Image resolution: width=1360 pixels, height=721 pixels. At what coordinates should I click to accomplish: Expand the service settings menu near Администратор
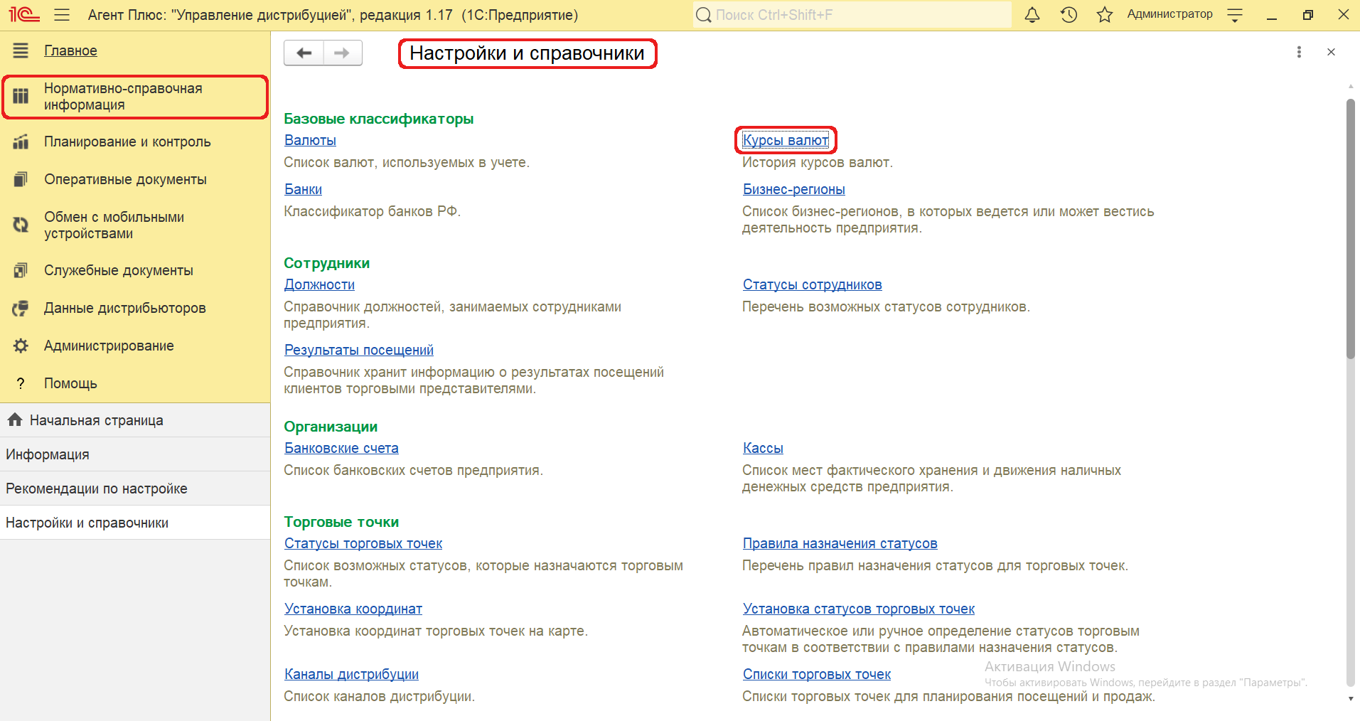1235,15
